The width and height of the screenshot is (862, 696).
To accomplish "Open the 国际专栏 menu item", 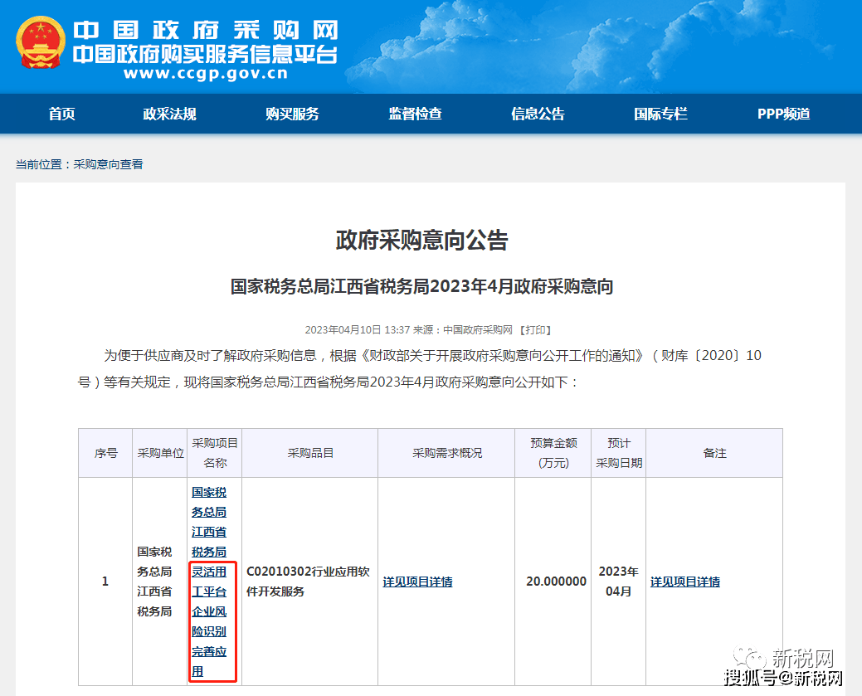I will click(x=660, y=114).
